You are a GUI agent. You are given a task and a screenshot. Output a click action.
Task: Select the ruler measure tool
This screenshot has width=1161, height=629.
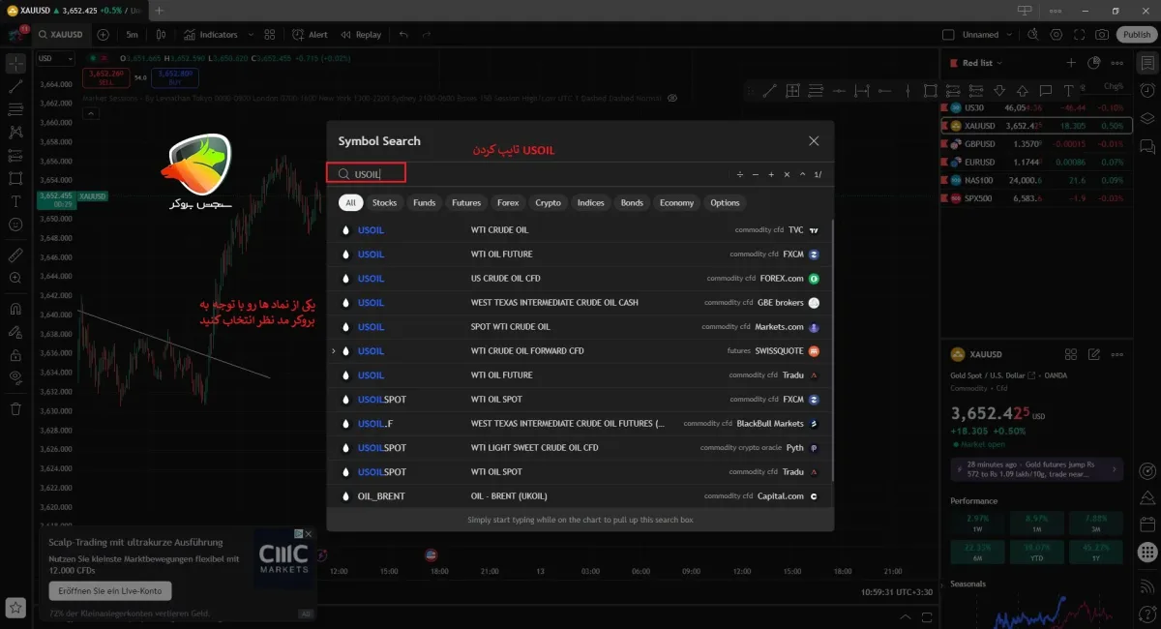coord(15,255)
